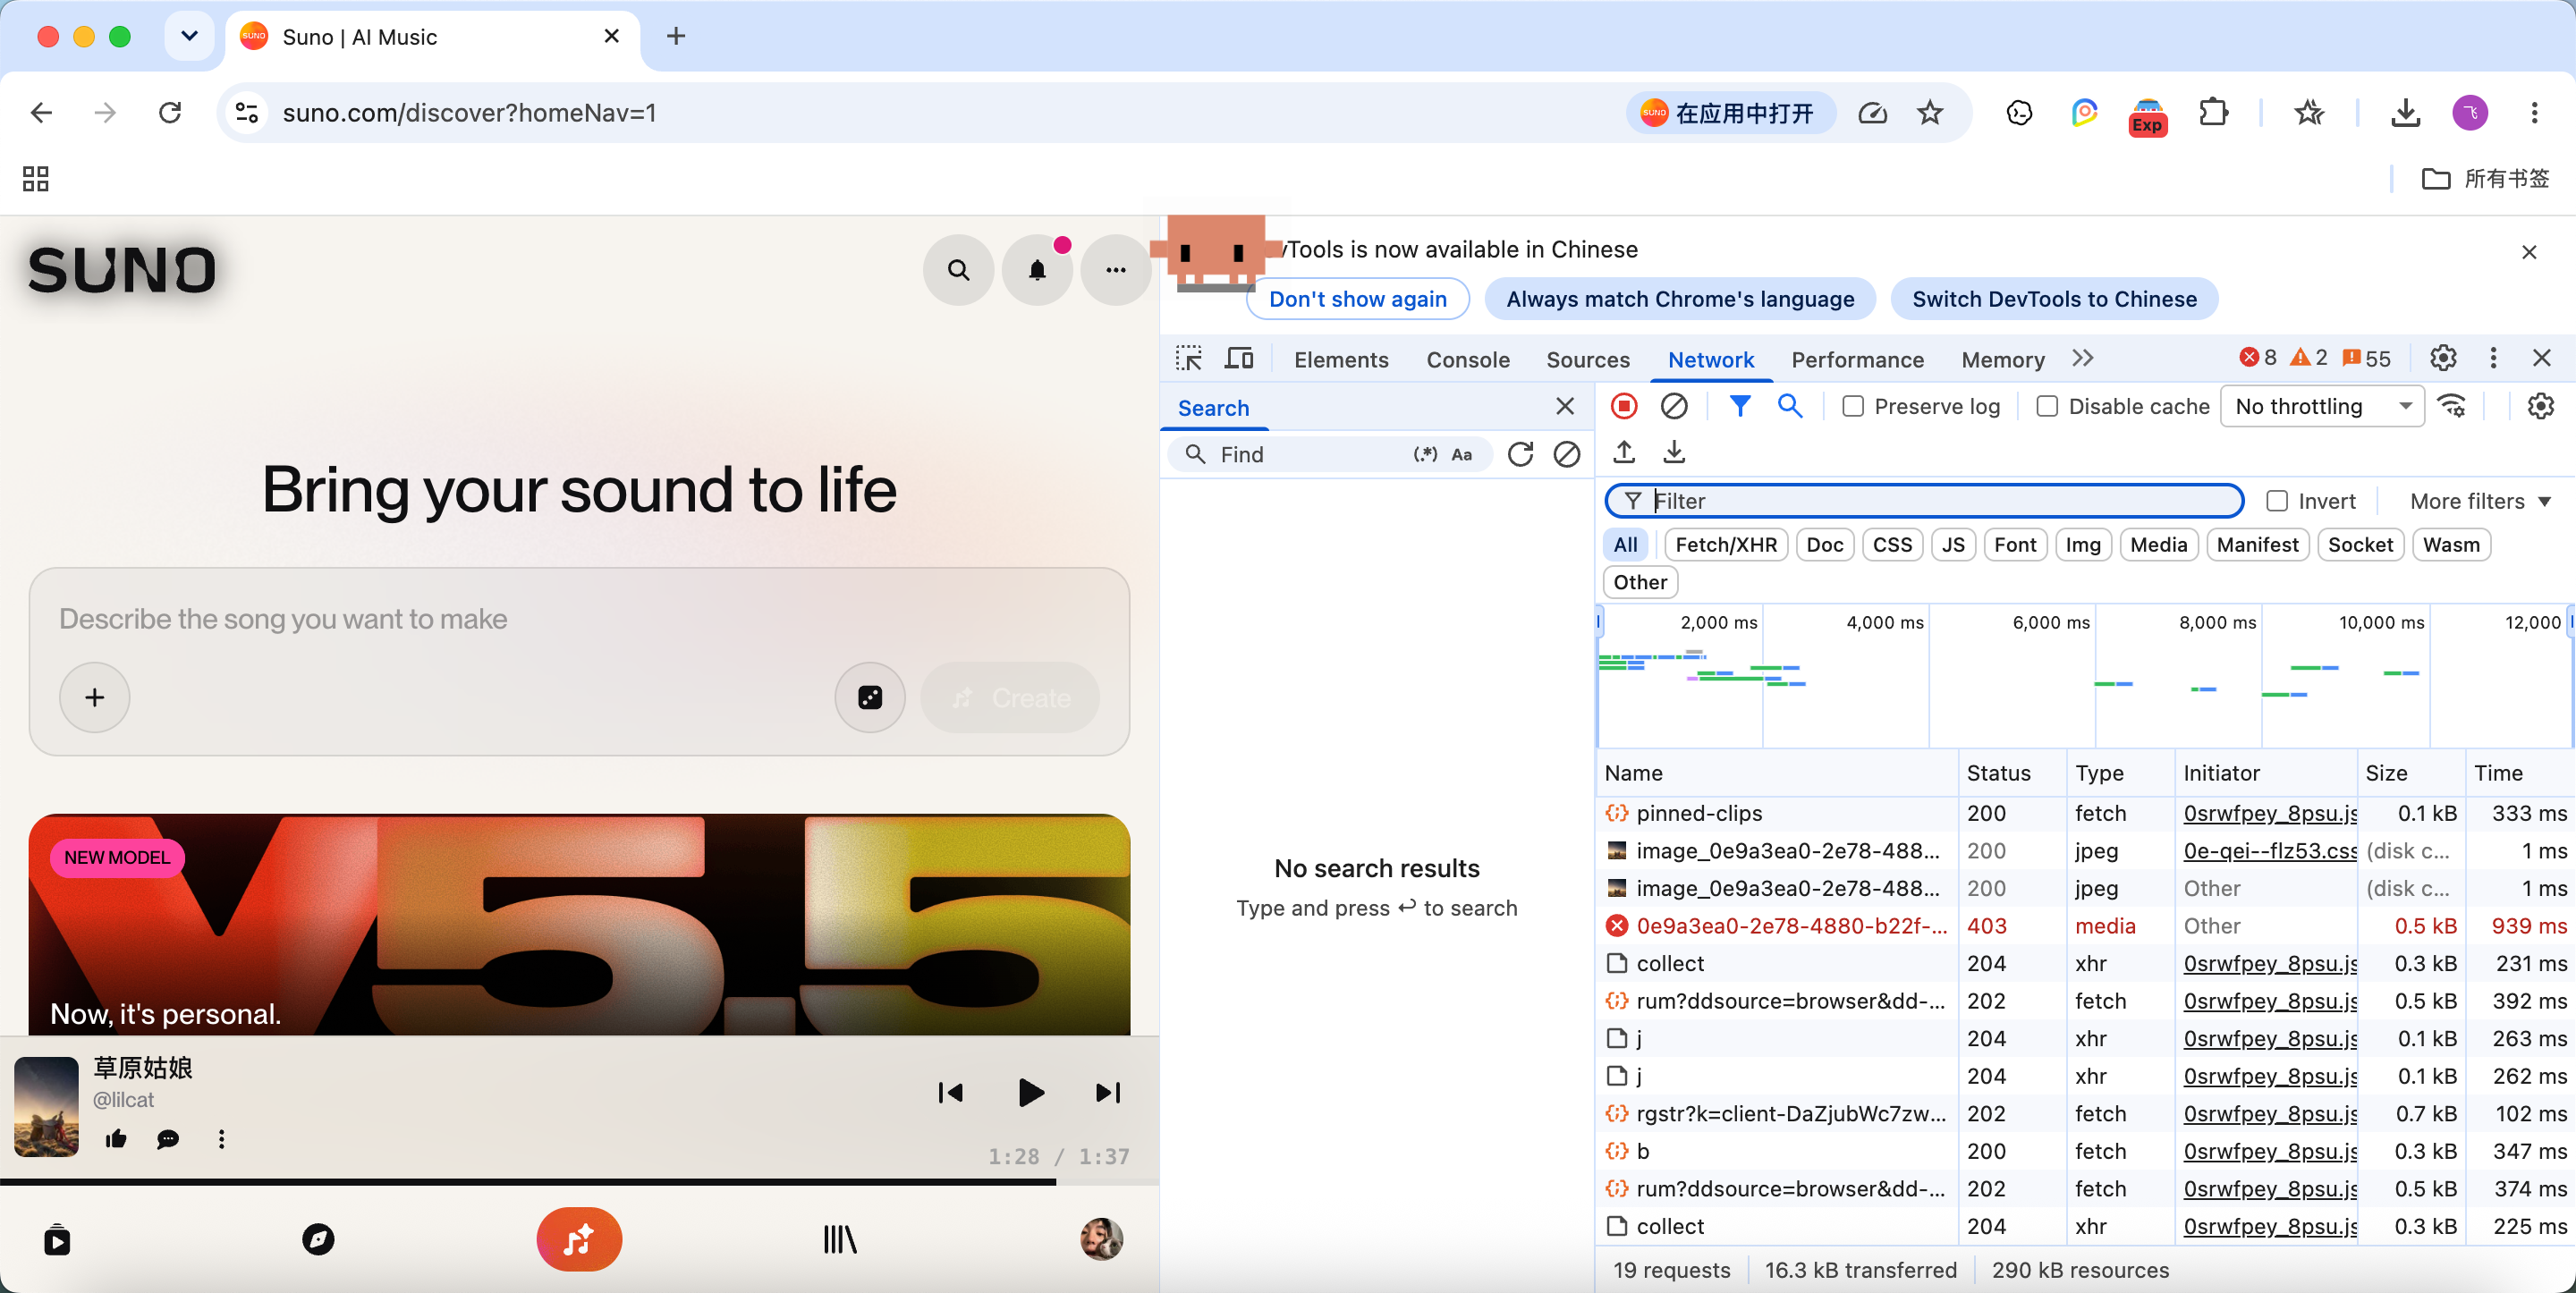Open Chrome tab search dropdown arrow
The height and width of the screenshot is (1293, 2576).
189,37
